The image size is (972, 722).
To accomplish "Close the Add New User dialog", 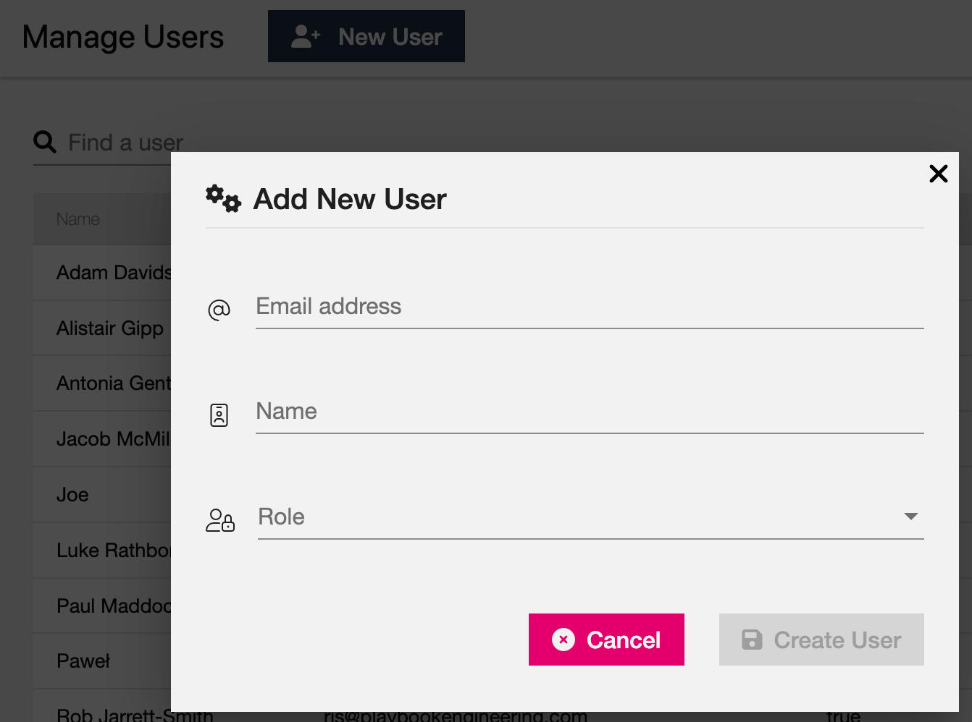I will click(x=938, y=174).
